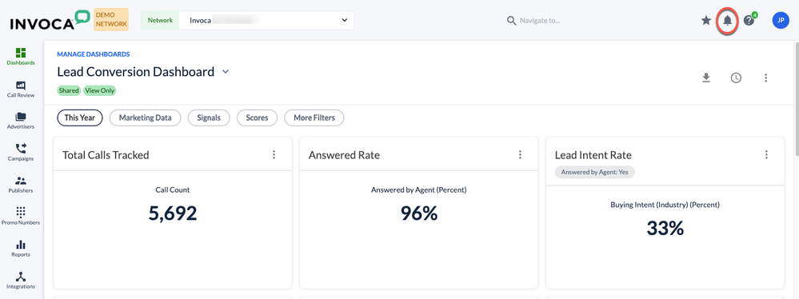Open Total Calls Tracked tile menu
This screenshot has width=799, height=299.
pos(274,154)
